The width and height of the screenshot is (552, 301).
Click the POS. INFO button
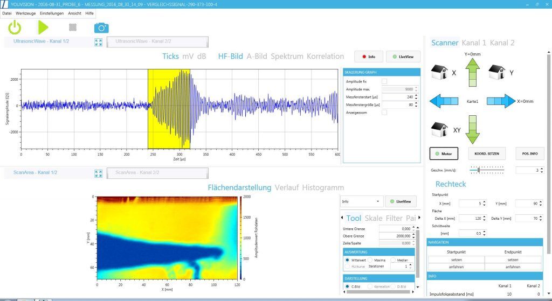[529, 153]
